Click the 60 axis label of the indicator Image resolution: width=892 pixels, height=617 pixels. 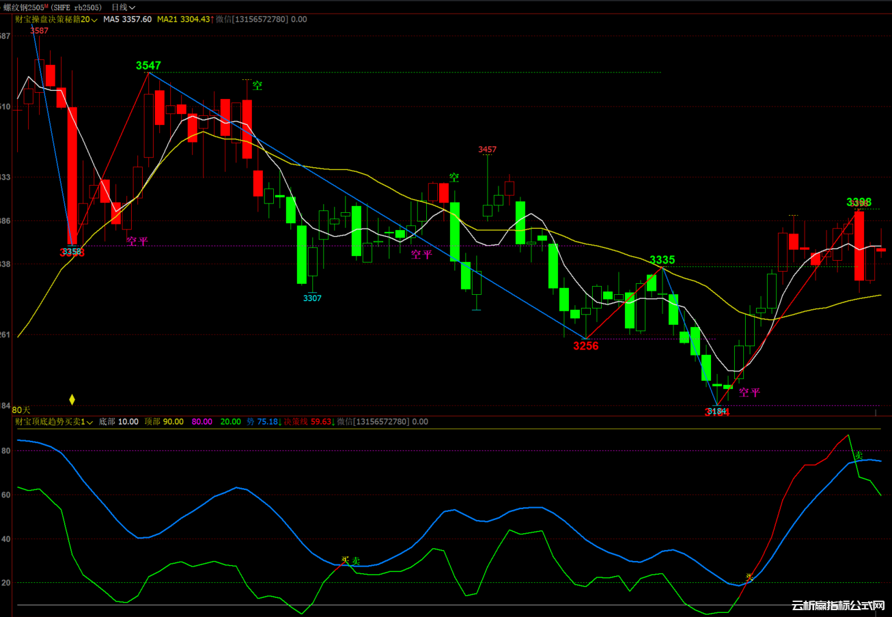pos(6,495)
